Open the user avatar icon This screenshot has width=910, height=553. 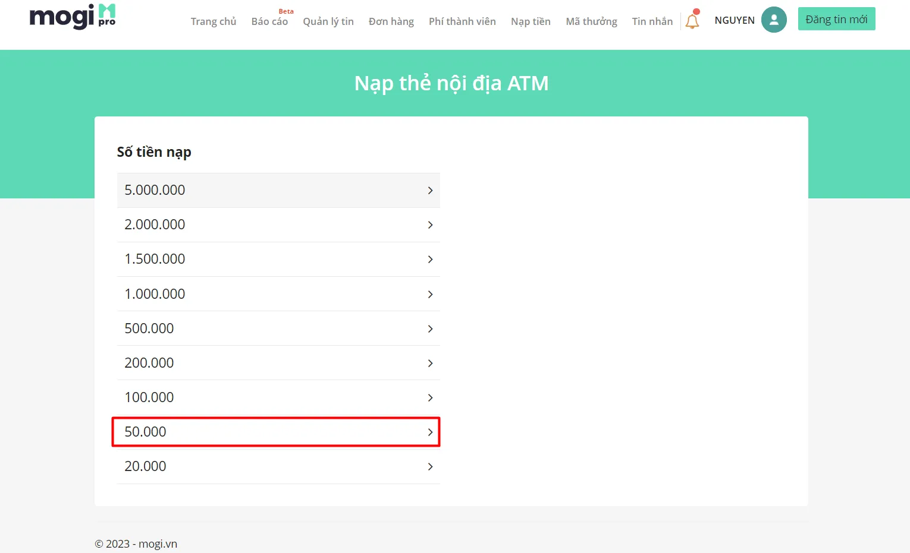tap(774, 20)
